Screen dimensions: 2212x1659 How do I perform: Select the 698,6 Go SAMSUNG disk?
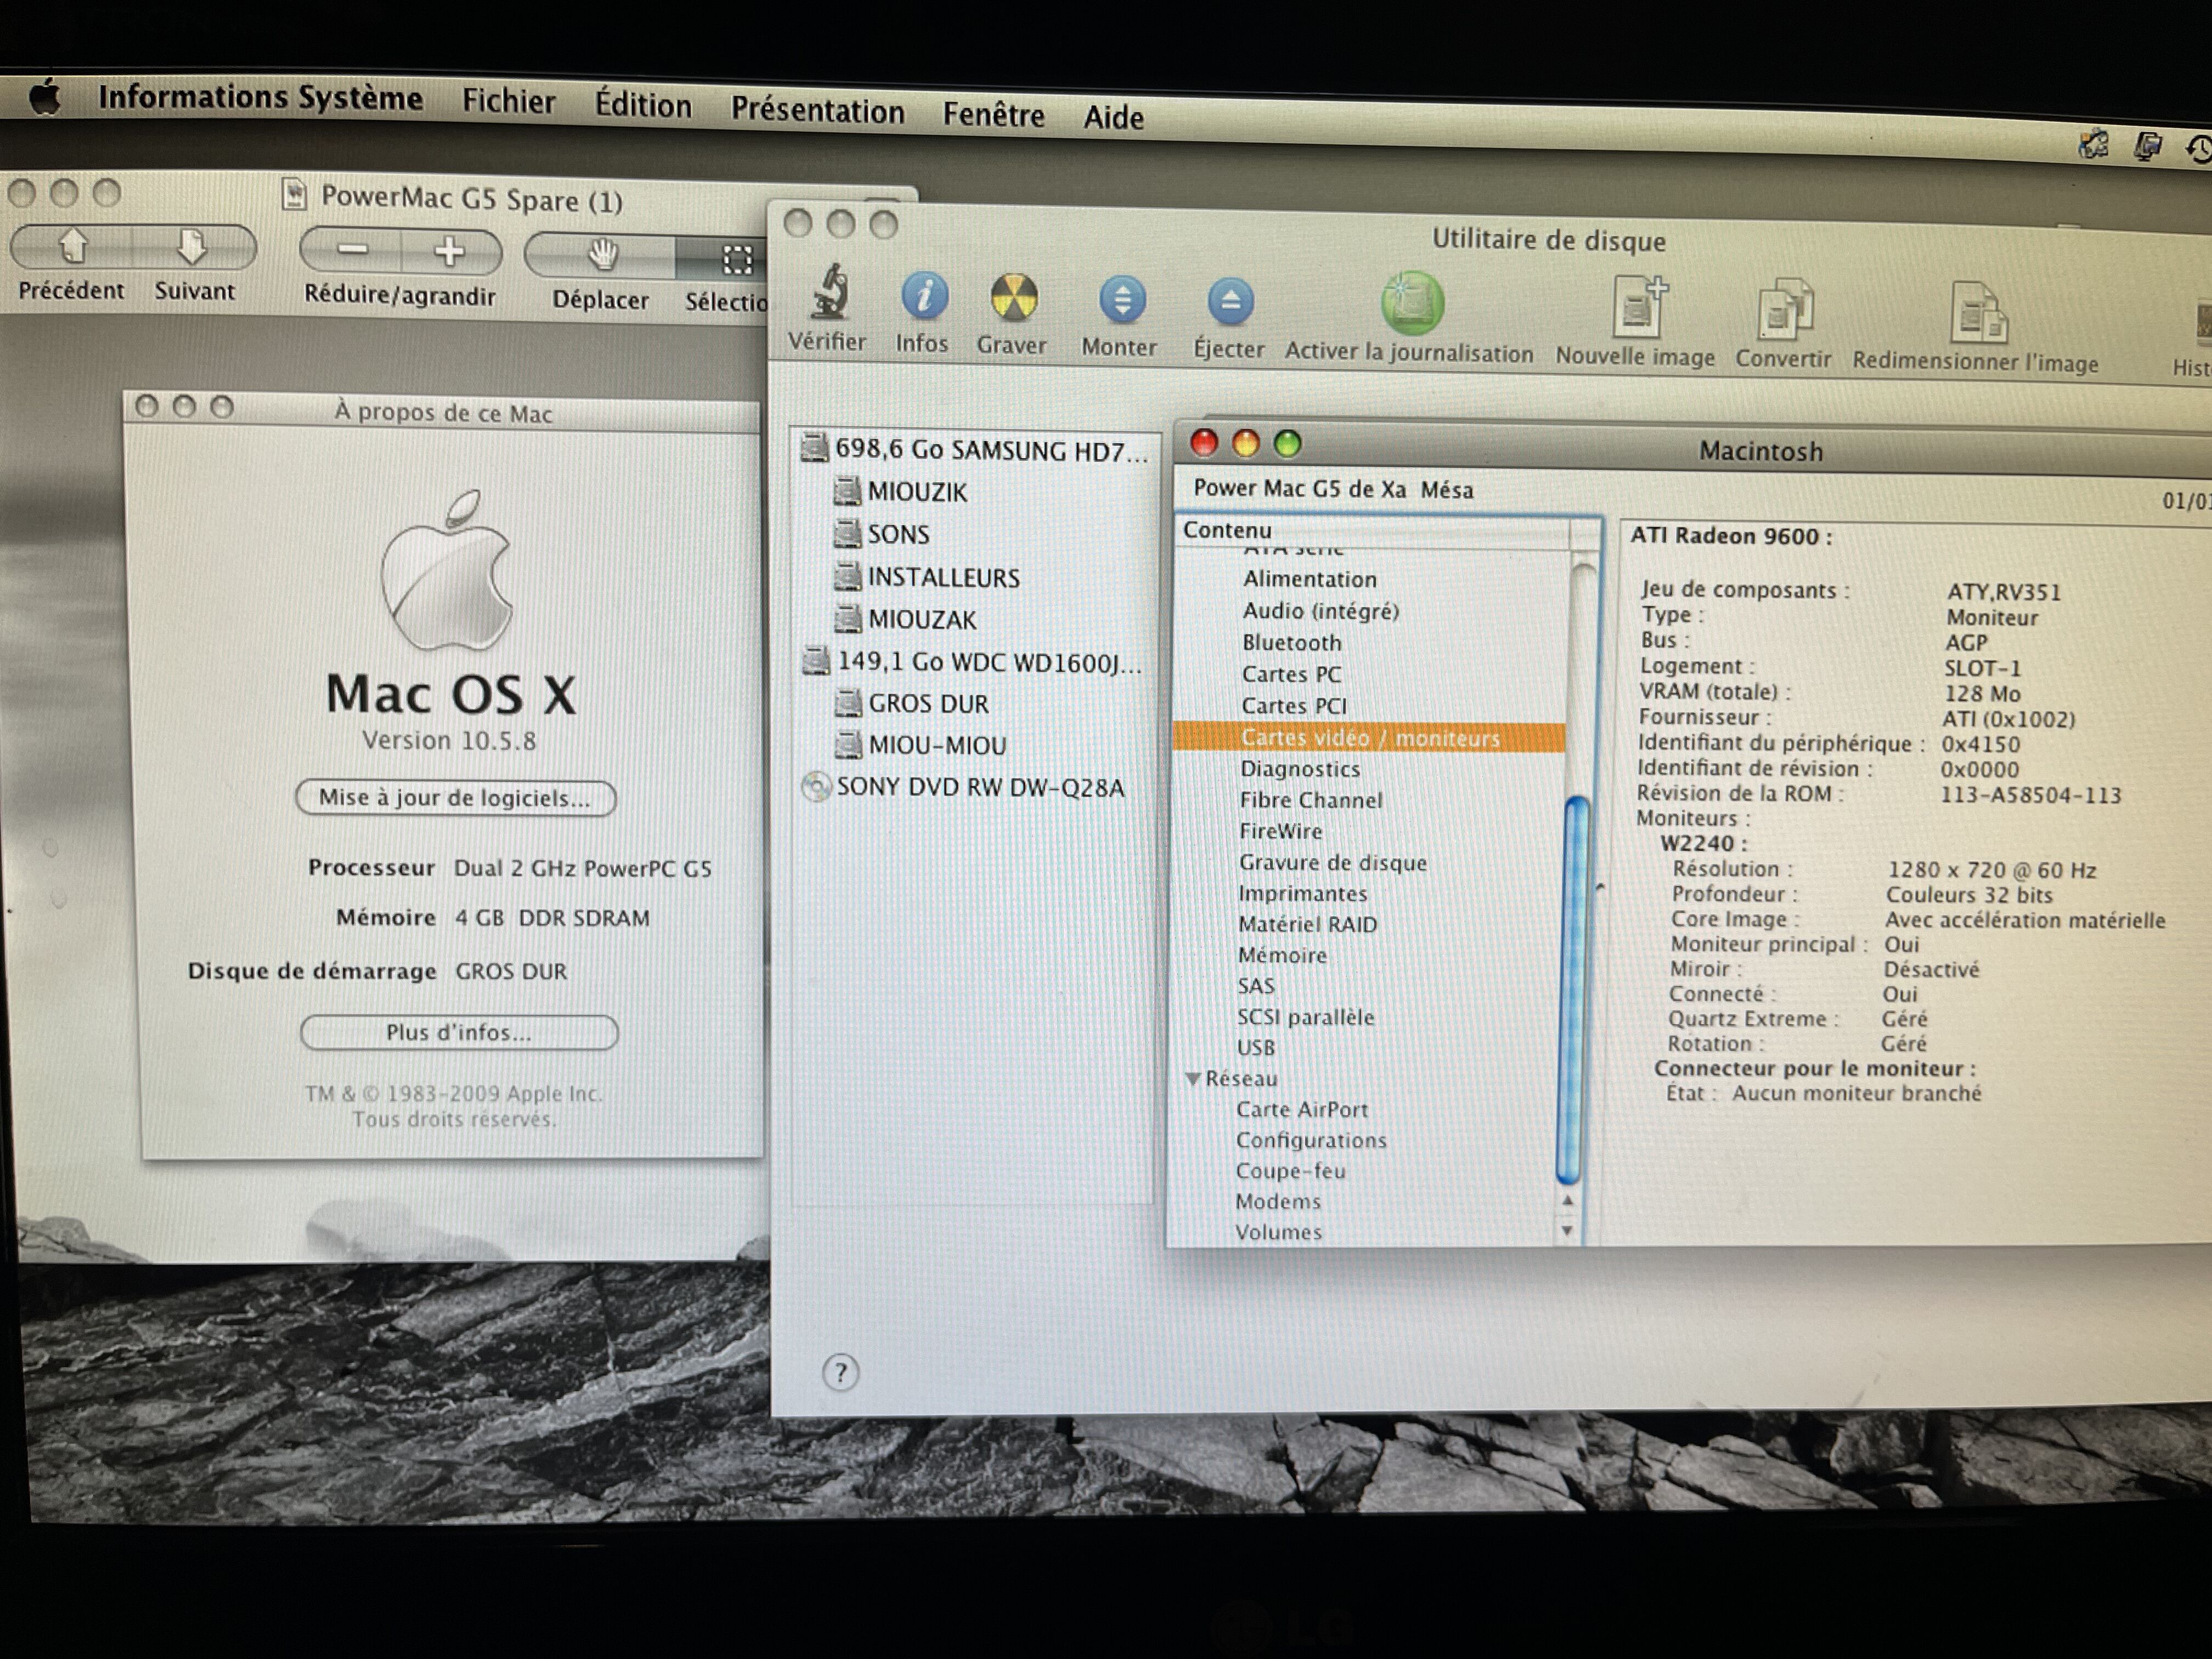pos(989,451)
